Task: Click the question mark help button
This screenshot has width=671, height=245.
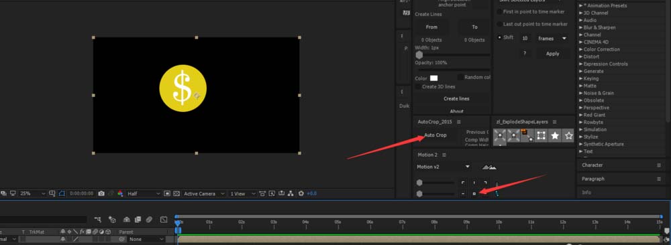Action: click(x=525, y=54)
